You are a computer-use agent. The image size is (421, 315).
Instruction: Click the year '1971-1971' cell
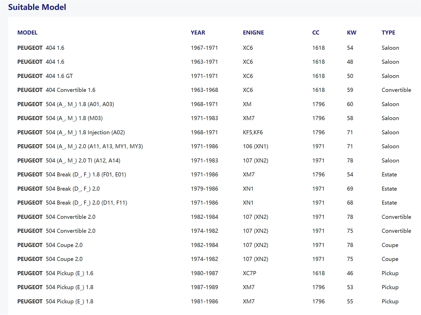tap(204, 76)
